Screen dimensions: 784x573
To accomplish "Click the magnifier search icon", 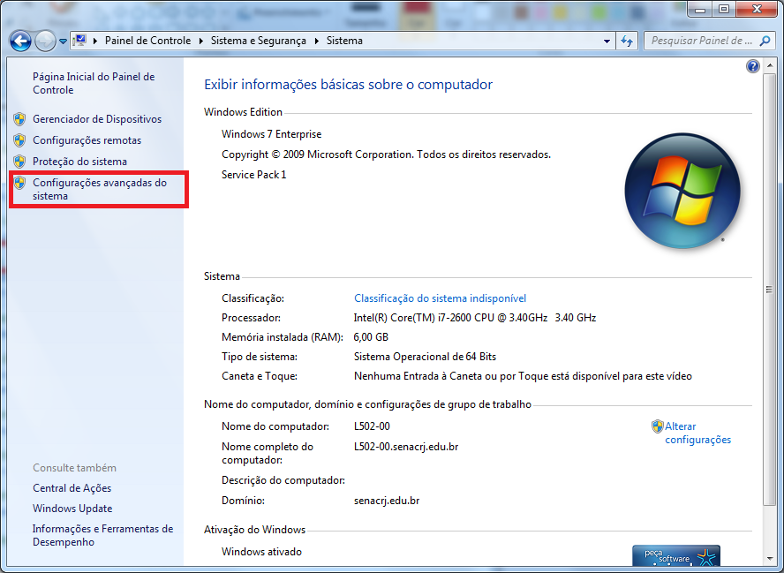I will (x=765, y=41).
